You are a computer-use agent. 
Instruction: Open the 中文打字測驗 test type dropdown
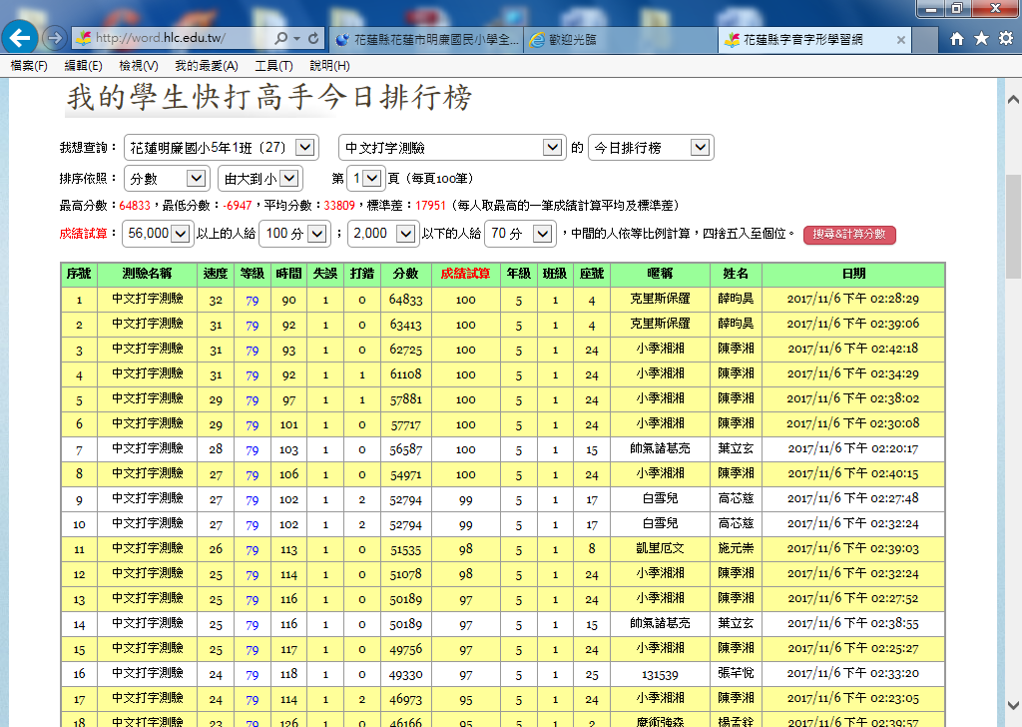click(553, 148)
